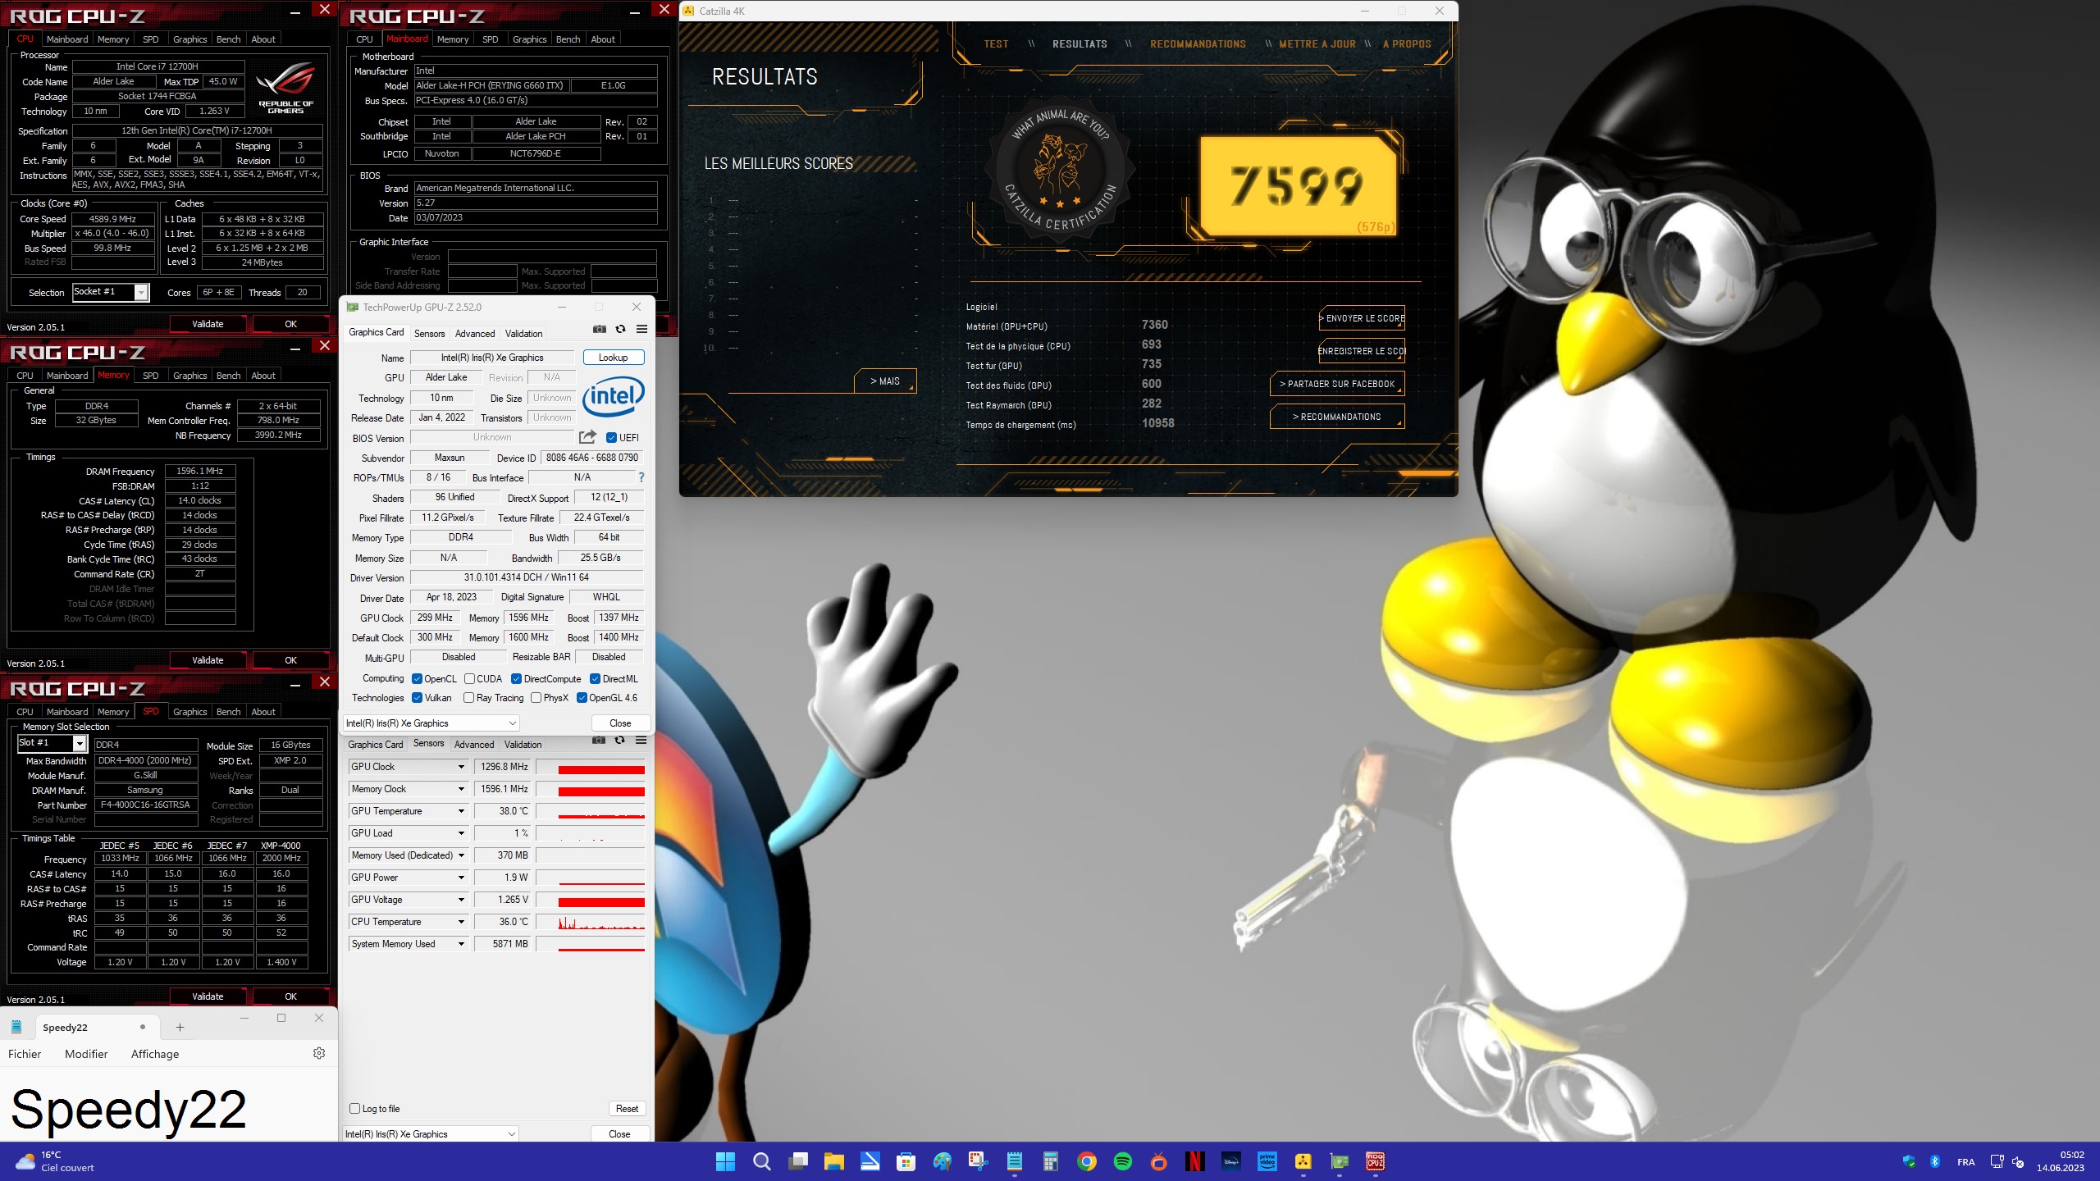Viewport: 2100px width, 1181px height.
Task: Open RECOMMANDATIONS tab in Catzilla header
Action: pyautogui.click(x=1198, y=44)
